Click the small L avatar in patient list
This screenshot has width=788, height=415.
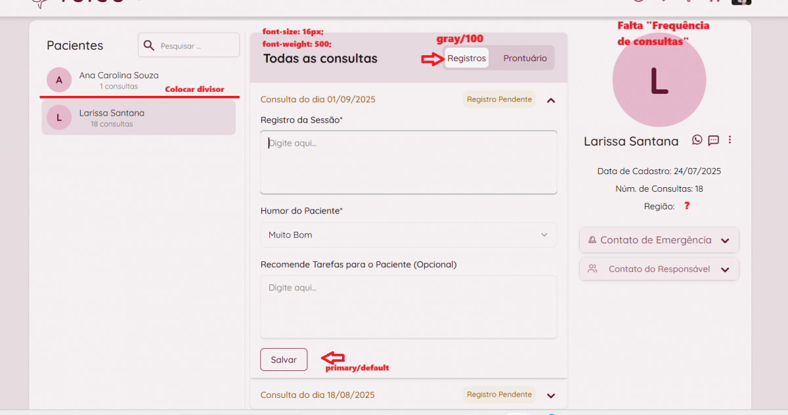click(59, 118)
